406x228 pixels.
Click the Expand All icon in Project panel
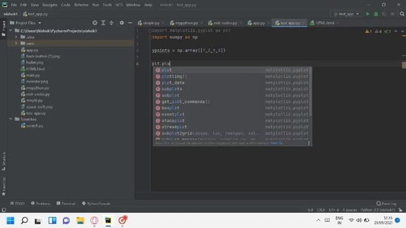coord(103,23)
